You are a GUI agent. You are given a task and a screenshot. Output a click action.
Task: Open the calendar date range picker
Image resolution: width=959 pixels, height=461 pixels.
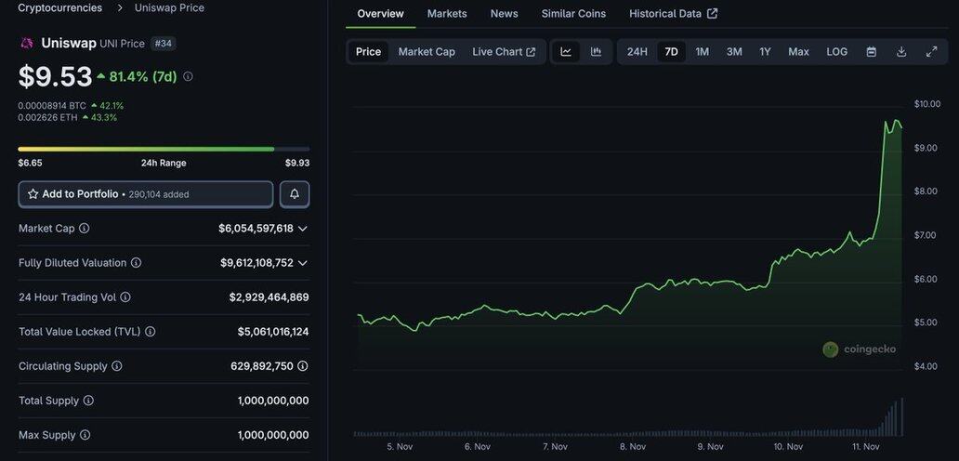tap(871, 52)
